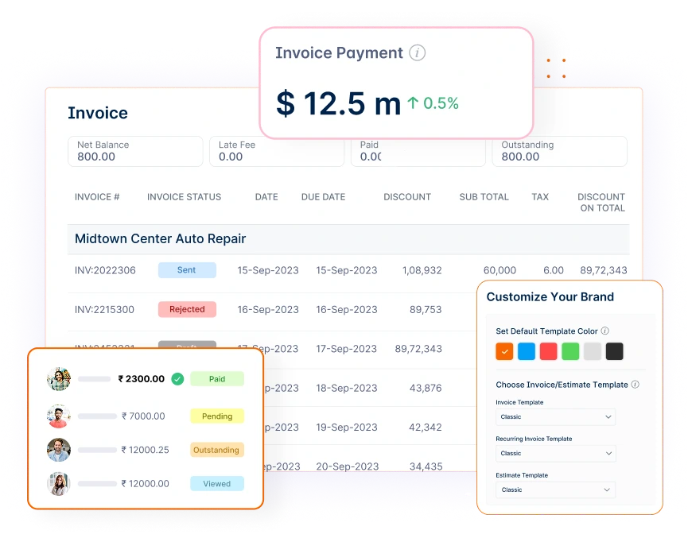The width and height of the screenshot is (688, 538).
Task: Click the 19-Sep-2023 due date cell
Action: point(347,427)
